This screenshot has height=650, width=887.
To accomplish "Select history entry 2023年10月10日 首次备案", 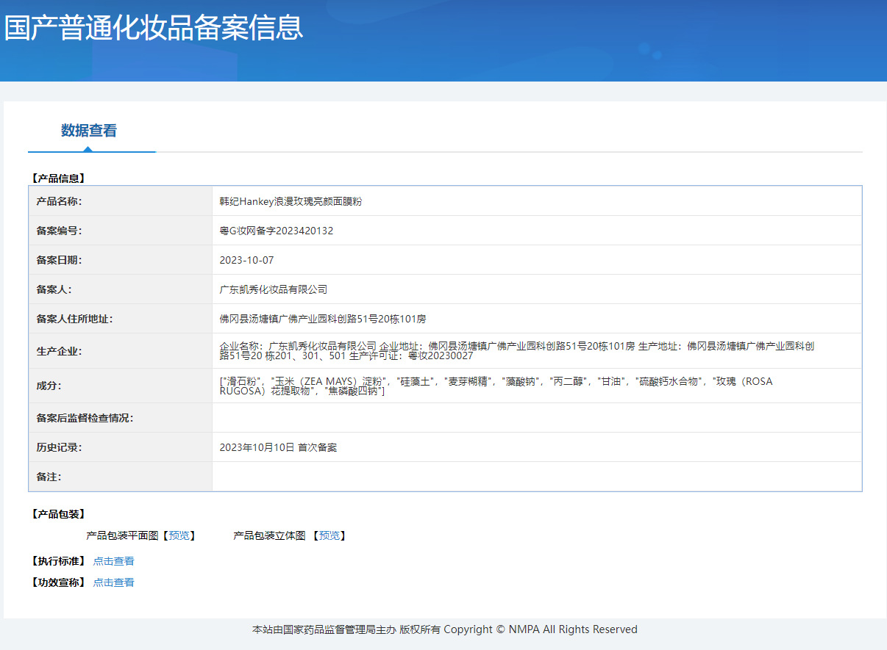I will tap(278, 447).
